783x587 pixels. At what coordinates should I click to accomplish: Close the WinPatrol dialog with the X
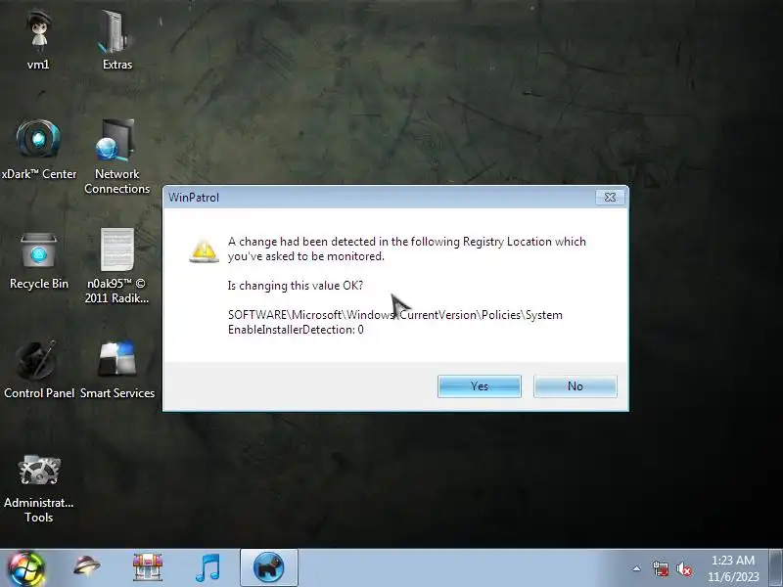[610, 198]
